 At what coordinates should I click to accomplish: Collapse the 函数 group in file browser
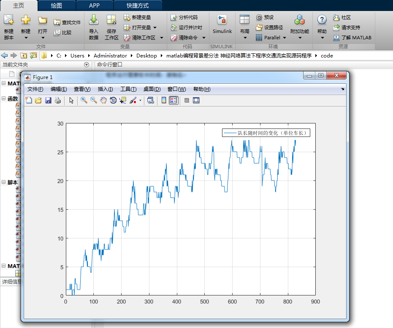pyautogui.click(x=3, y=98)
